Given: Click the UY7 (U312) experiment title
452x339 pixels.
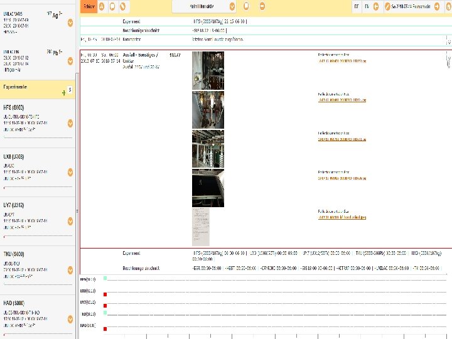Looking at the screenshot, I should point(14,205).
